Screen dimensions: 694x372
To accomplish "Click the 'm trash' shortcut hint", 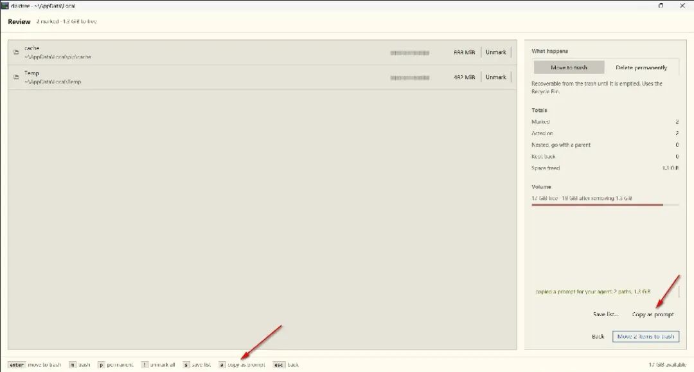I will click(x=80, y=364).
